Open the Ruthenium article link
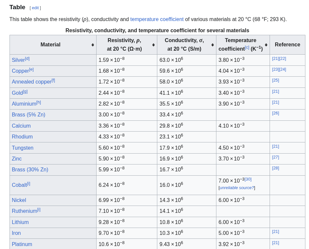Image resolution: width=309 pixels, height=249 pixels. (24, 211)
